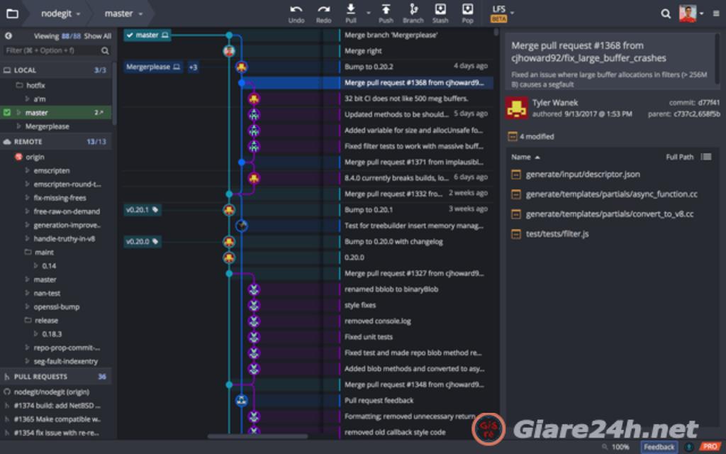Image resolution: width=726 pixels, height=454 pixels.
Task: Undo the last action with the Undo icon
Action: click(x=296, y=9)
